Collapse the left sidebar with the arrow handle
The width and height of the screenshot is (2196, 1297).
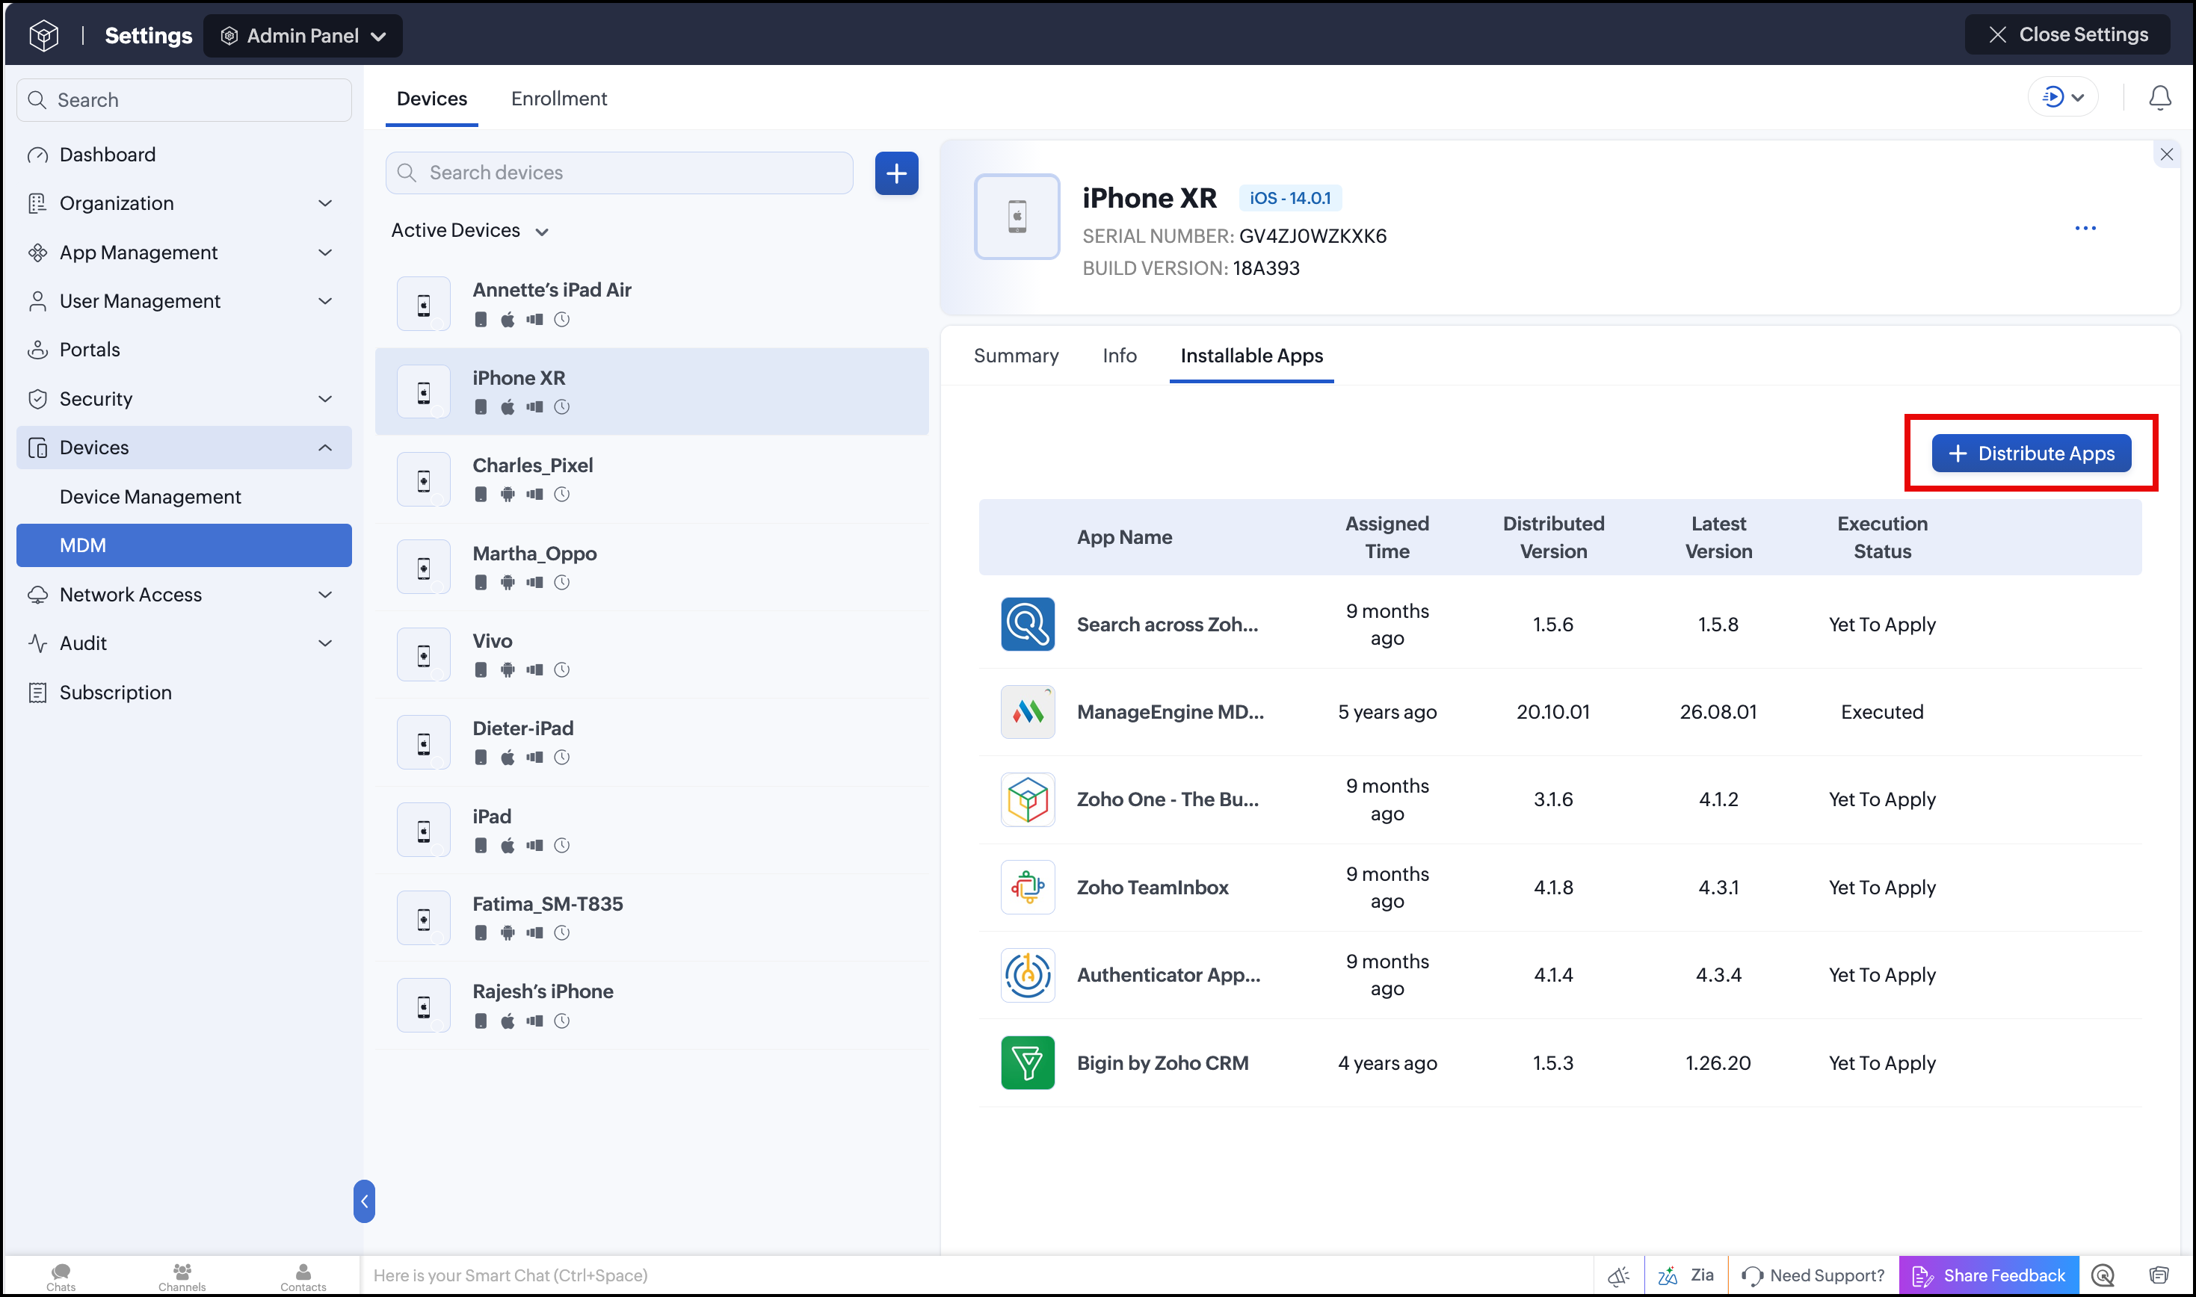pyautogui.click(x=364, y=1201)
